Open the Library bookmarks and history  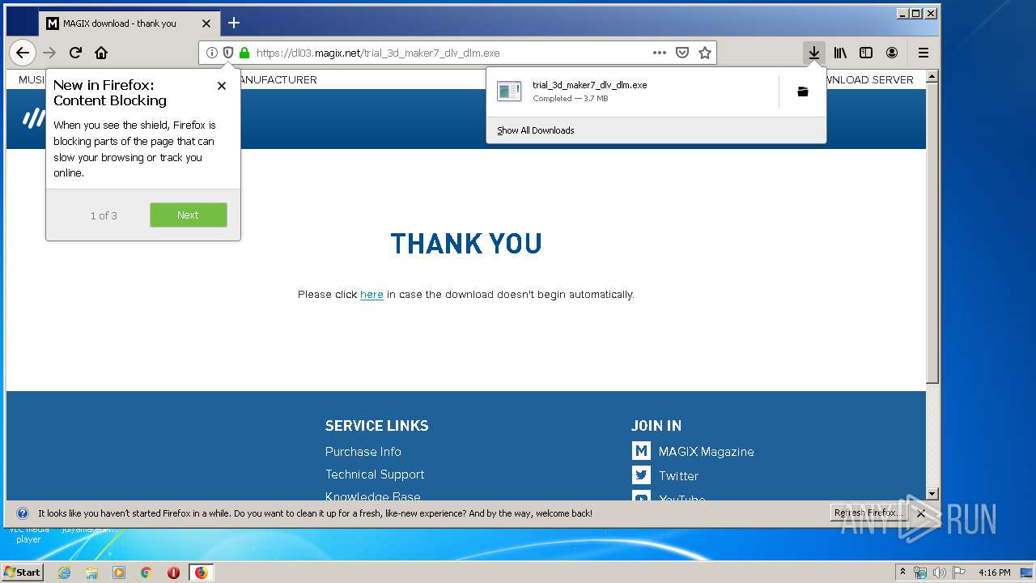(840, 53)
